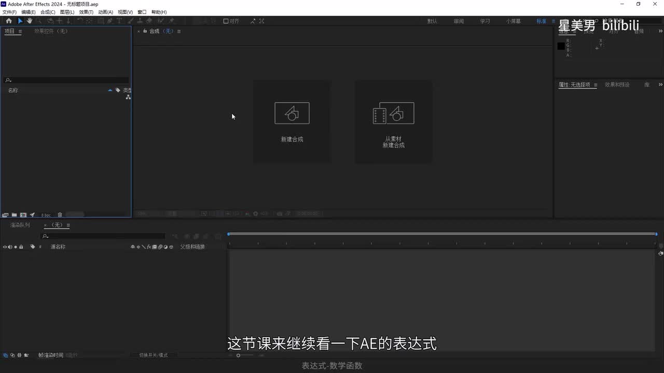
Task: Open the 项目 panel menu
Action: click(20, 32)
